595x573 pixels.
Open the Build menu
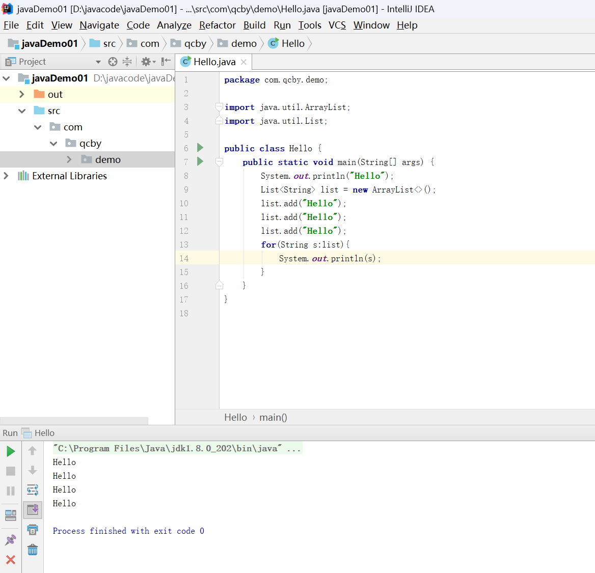(x=255, y=25)
